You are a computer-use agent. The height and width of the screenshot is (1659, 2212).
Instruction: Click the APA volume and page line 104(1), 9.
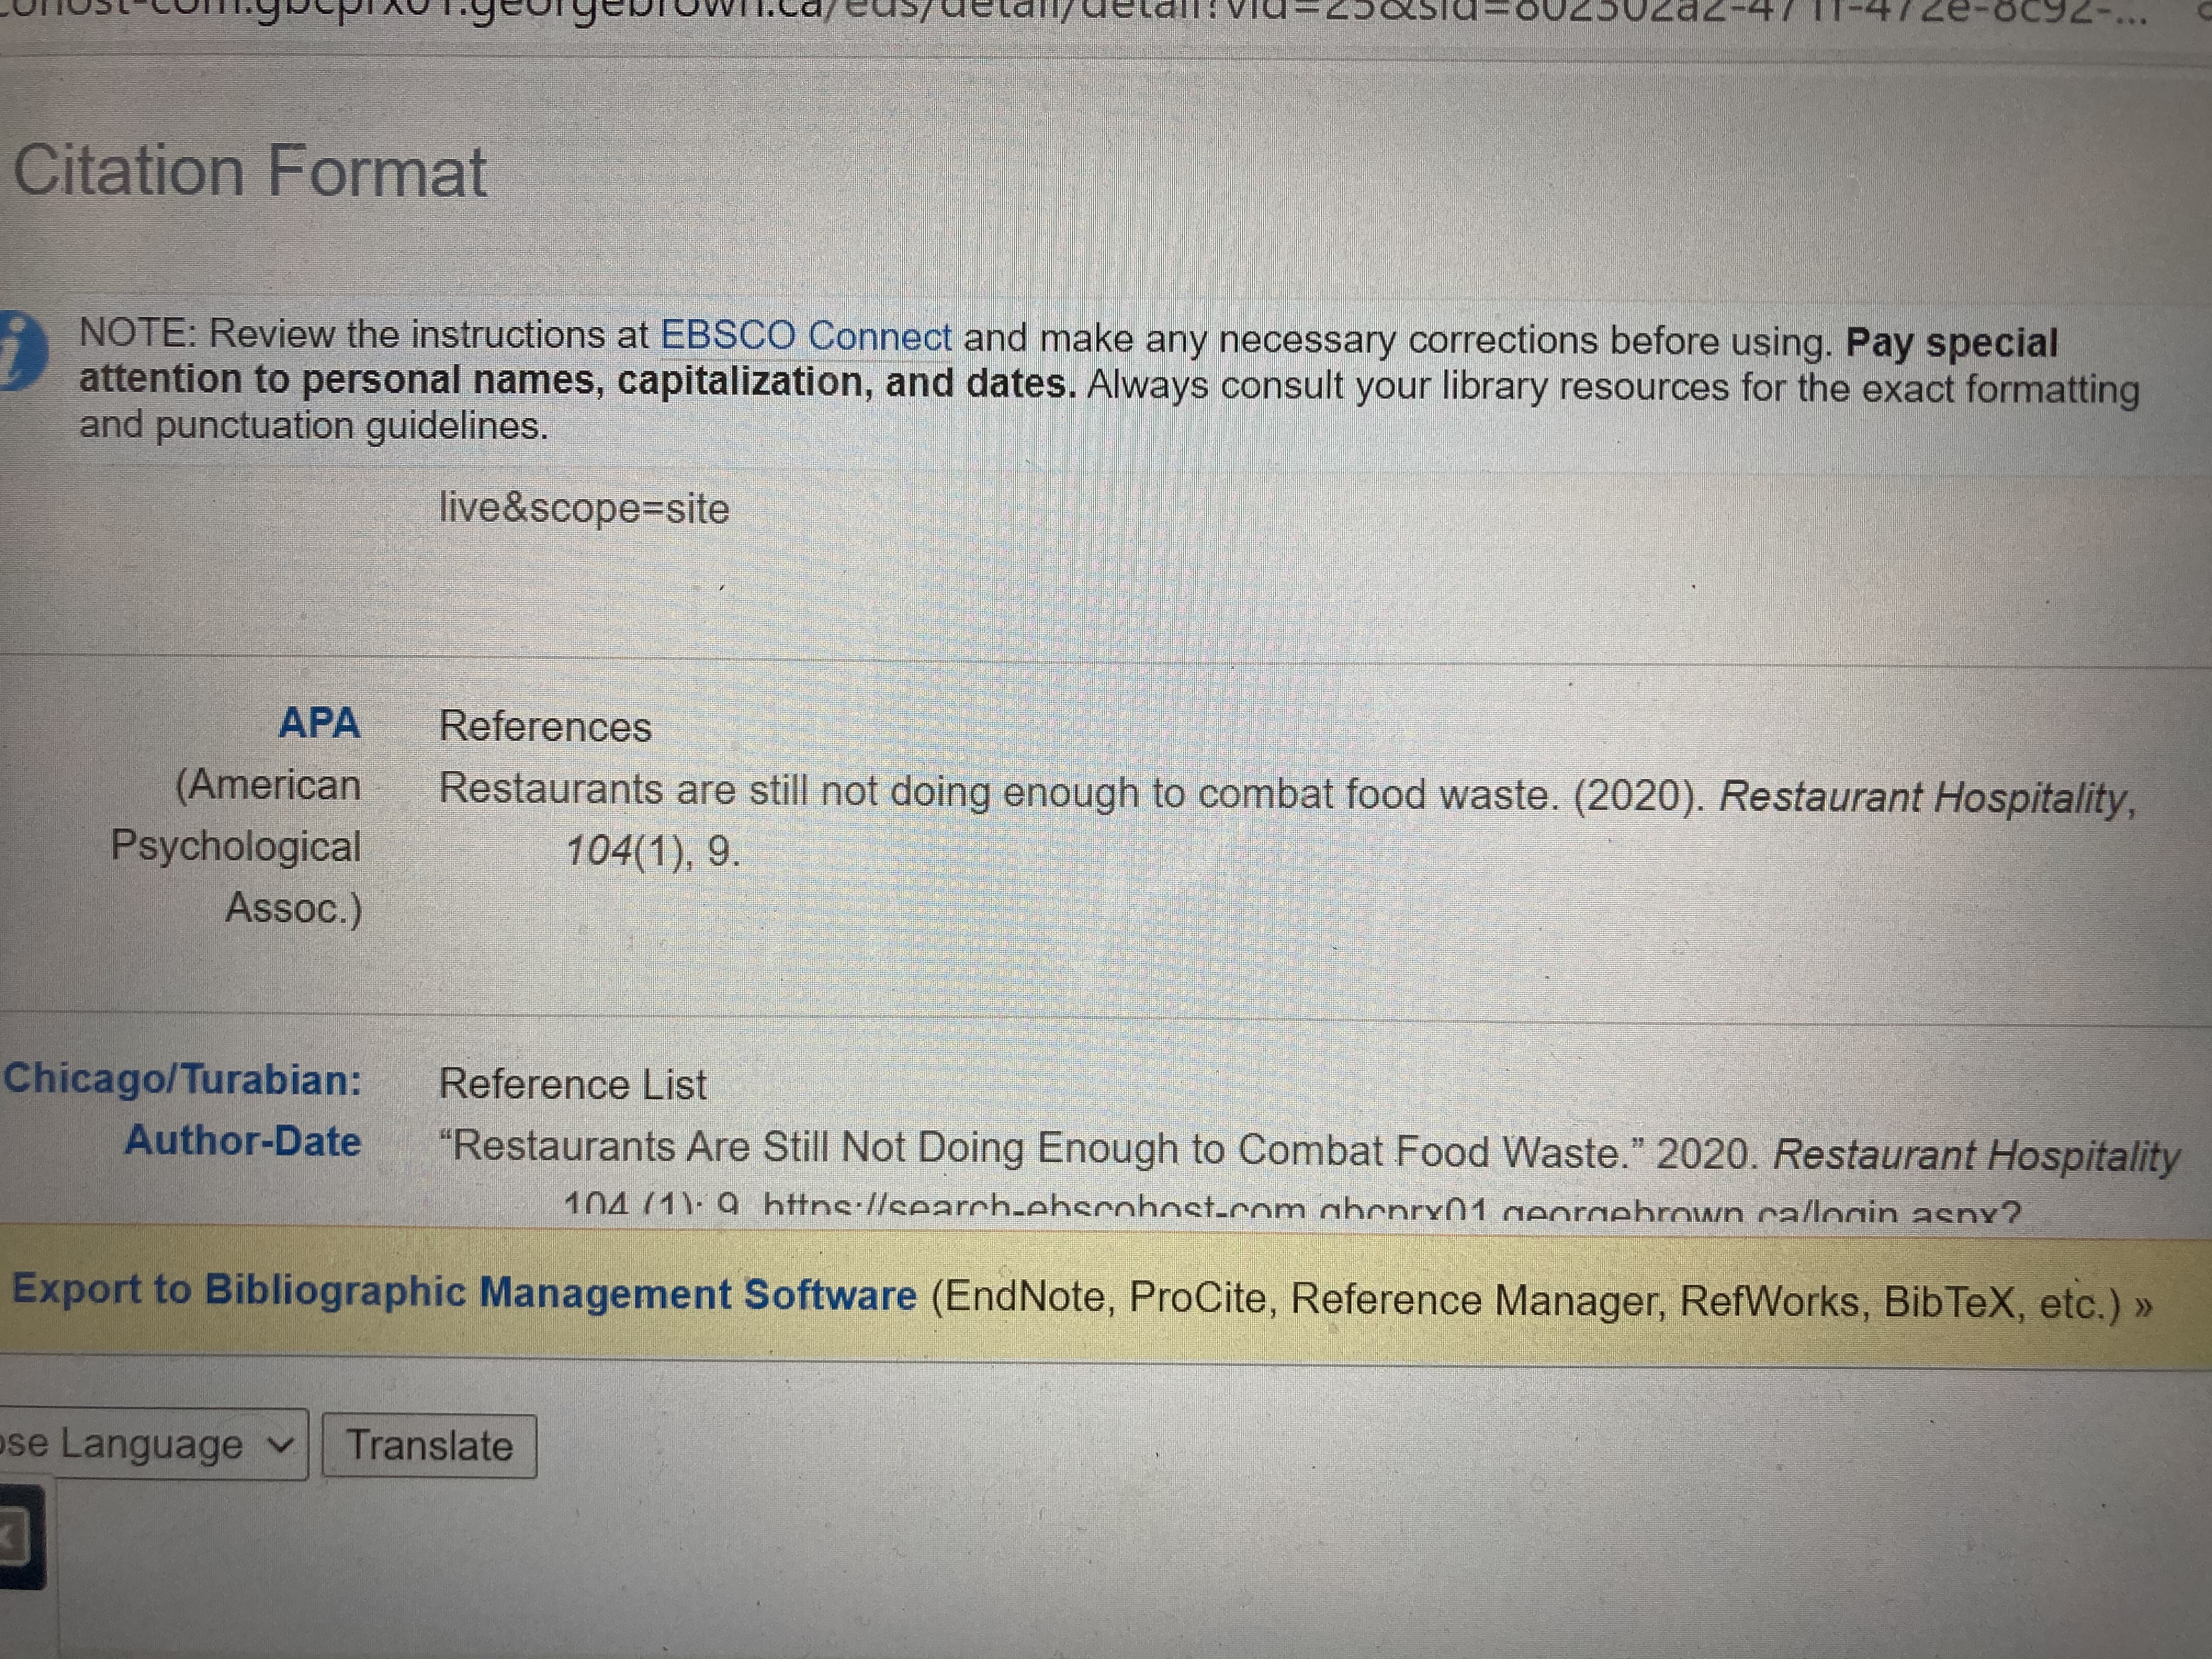tap(652, 852)
